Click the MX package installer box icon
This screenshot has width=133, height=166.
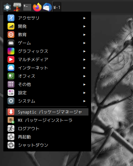(11, 120)
